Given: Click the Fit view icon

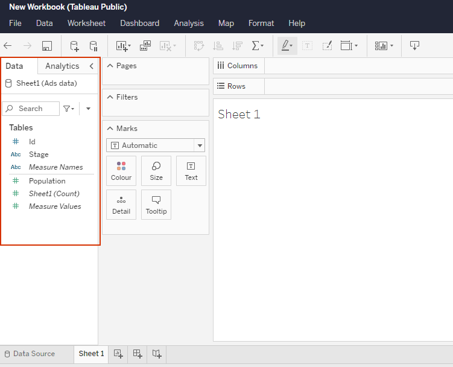Looking at the screenshot, I should (346, 46).
